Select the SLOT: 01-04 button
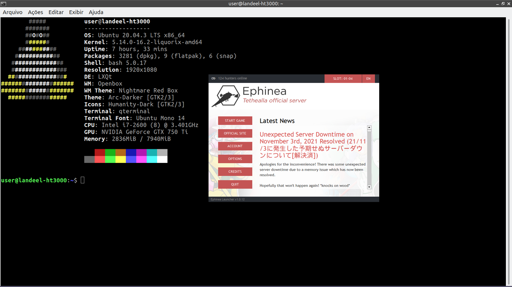 (x=343, y=79)
